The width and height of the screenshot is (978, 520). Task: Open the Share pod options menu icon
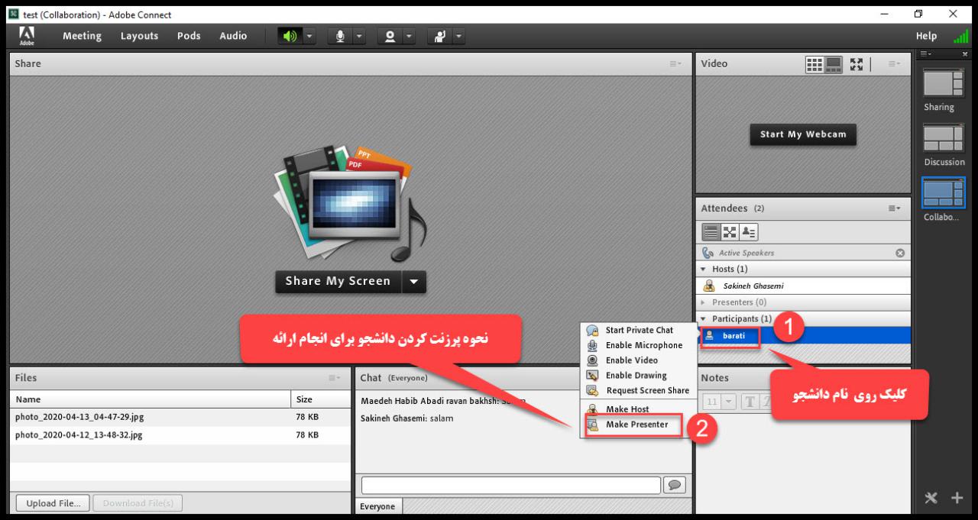pyautogui.click(x=675, y=64)
